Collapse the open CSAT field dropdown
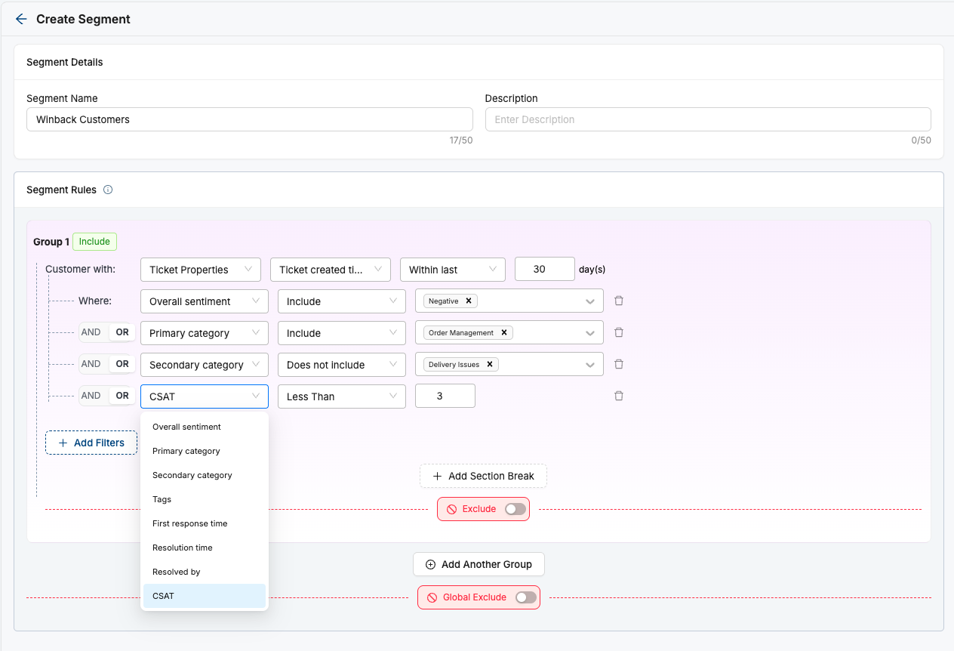Viewport: 954px width, 651px height. coord(205,396)
